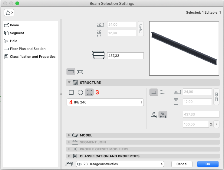
Task: Click the 3D beam preview thumbnail
Action: [184, 48]
